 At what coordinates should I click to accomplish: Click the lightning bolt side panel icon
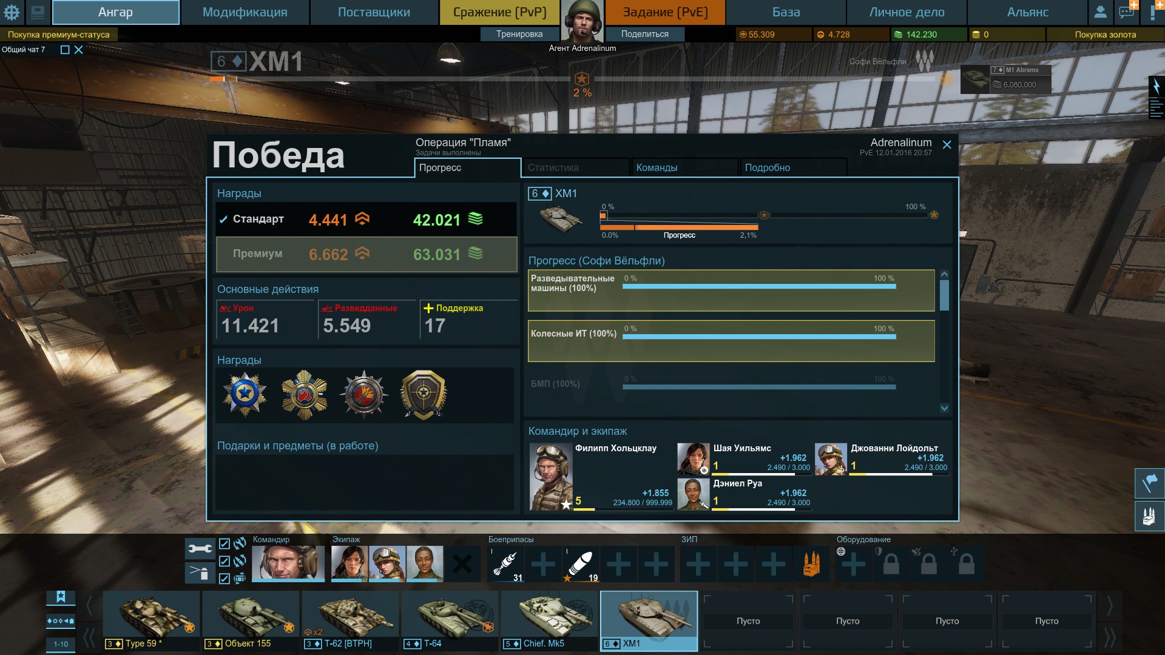pyautogui.click(x=1157, y=86)
